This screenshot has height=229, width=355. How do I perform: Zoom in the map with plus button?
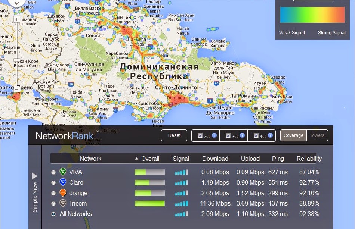(17, 19)
